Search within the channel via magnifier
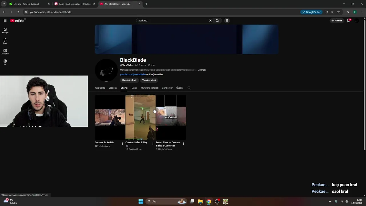Viewport: 366px width, 206px height. [189, 88]
